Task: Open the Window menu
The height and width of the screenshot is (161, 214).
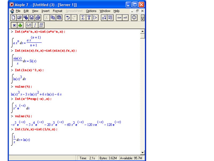Action: 105,11
